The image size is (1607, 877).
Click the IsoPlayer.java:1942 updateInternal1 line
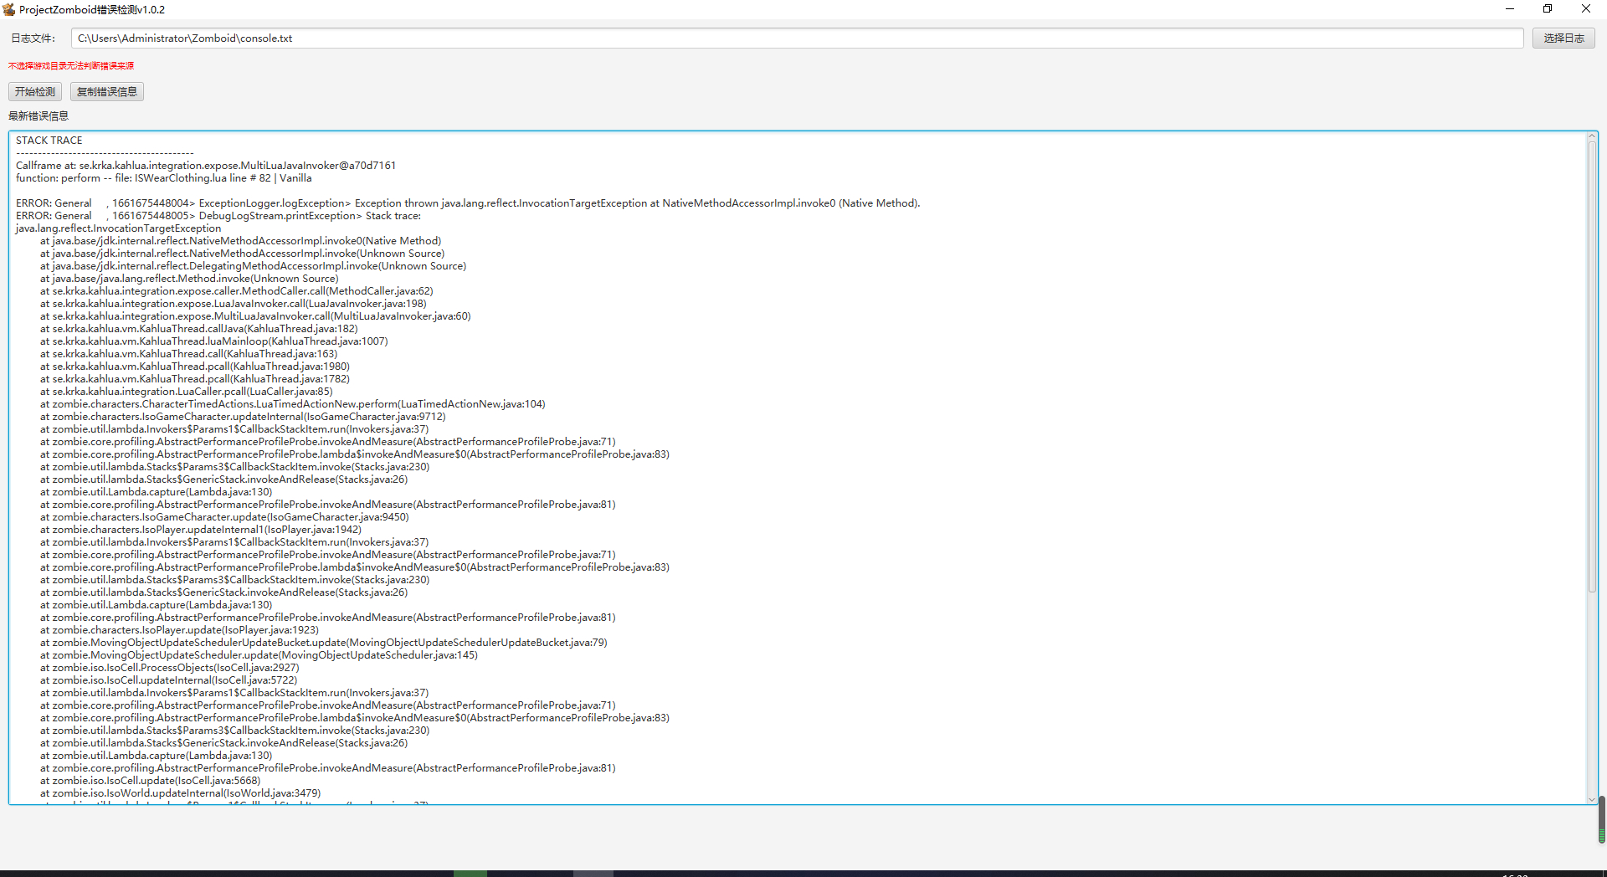click(201, 530)
